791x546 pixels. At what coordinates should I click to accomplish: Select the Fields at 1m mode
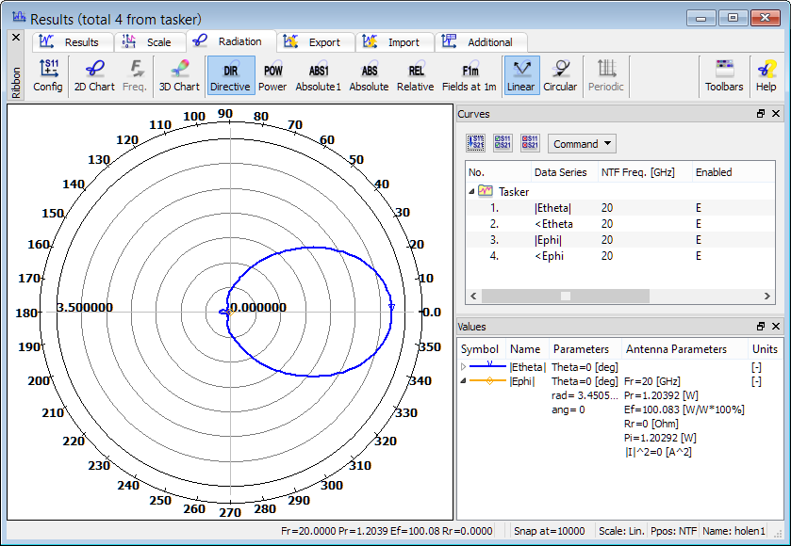pos(469,75)
